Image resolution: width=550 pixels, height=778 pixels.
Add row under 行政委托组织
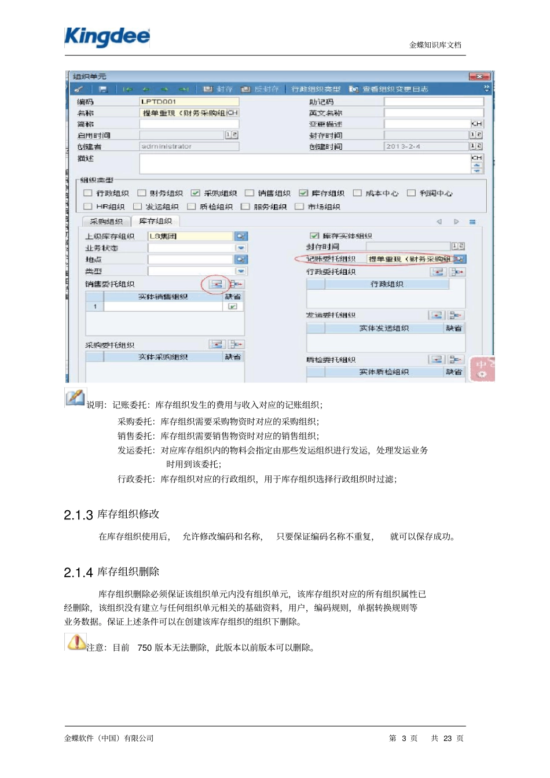438,272
